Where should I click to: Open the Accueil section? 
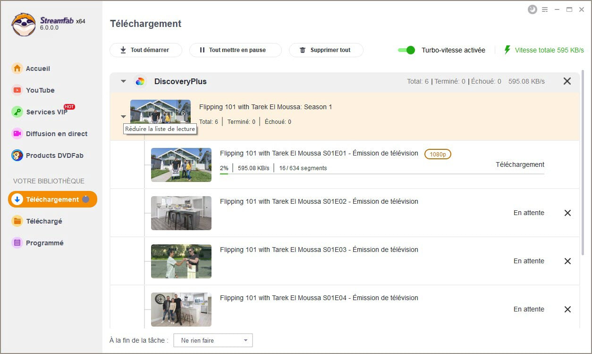(38, 69)
